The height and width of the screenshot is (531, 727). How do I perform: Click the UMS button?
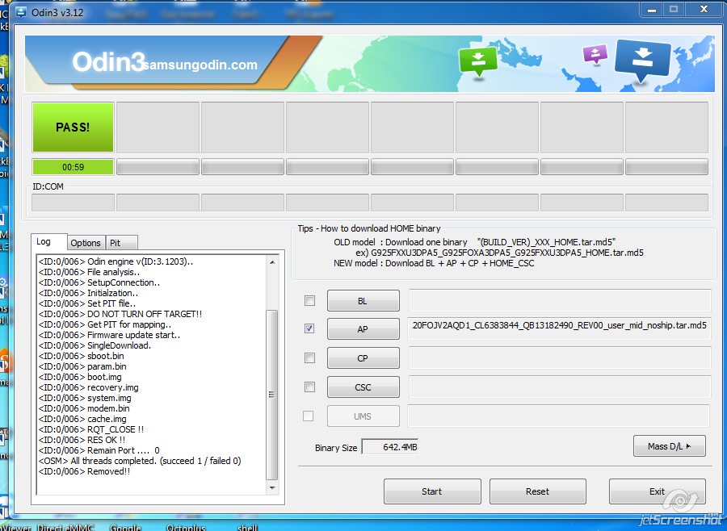363,416
